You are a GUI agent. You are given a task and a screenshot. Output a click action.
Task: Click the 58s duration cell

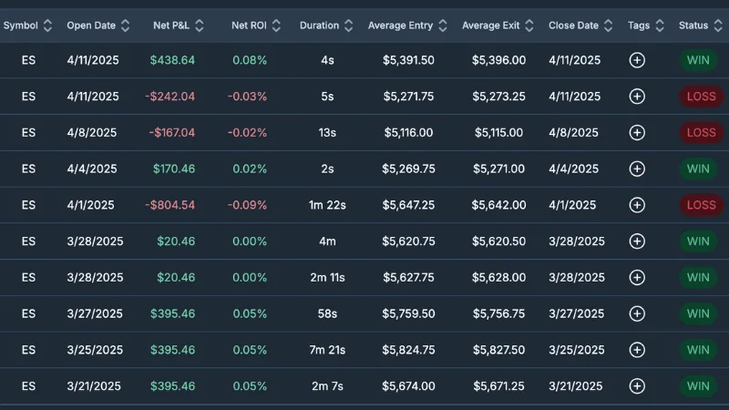point(327,313)
